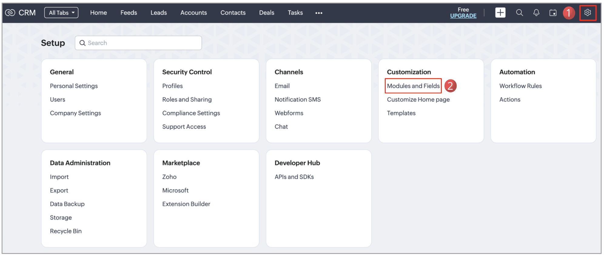Click the Zoho CRM logo icon
Screen dimensions: 604x257
click(10, 13)
